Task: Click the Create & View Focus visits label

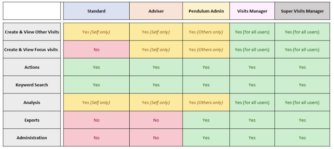Action: point(32,50)
